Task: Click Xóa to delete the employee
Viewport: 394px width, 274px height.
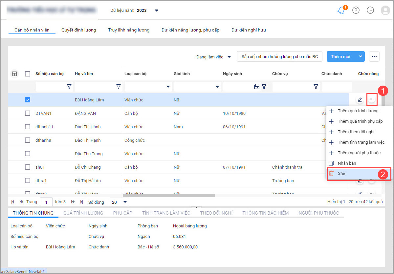Action: click(x=359, y=174)
